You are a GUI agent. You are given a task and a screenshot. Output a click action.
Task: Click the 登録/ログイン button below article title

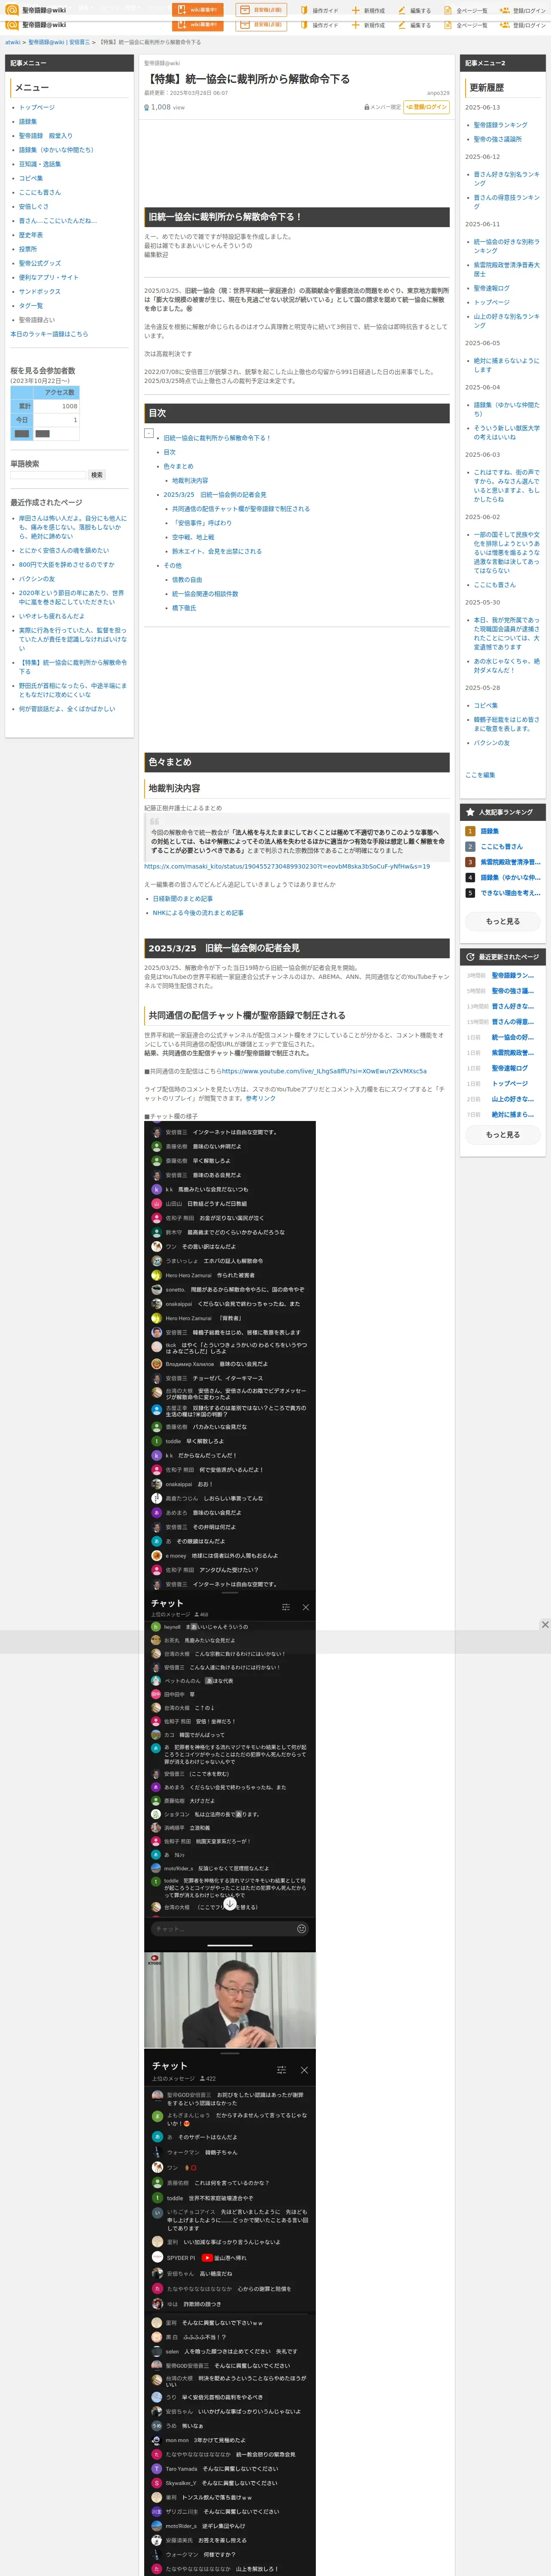pyautogui.click(x=426, y=107)
